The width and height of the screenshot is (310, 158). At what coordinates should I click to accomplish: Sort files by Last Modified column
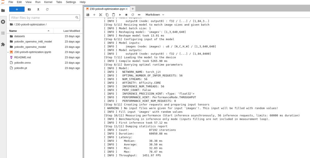pyautogui.click(x=71, y=31)
